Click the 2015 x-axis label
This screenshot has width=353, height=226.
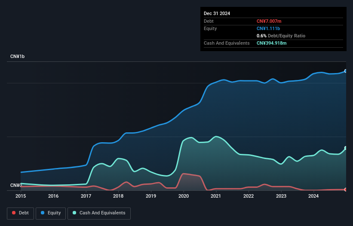(21, 196)
